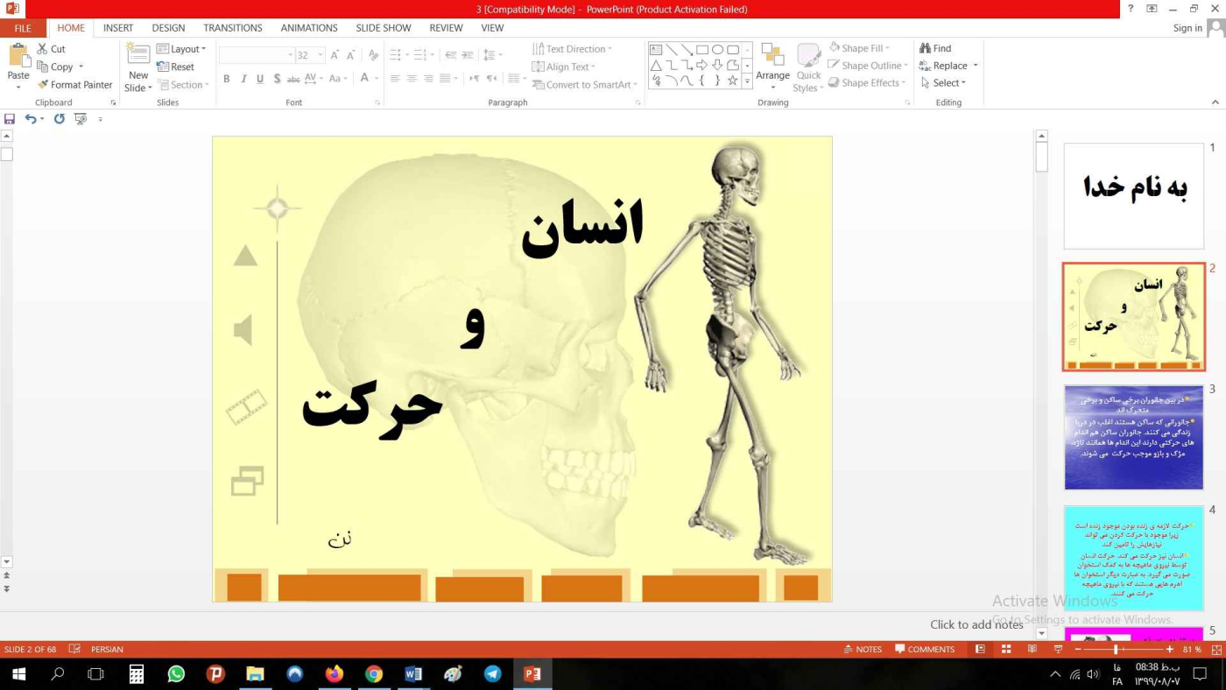The image size is (1226, 690).
Task: Expand the Layout dropdown
Action: click(x=181, y=49)
